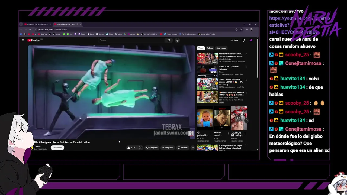Click the Robot Chicken video player frame
The width and height of the screenshot is (347, 195).
(x=111, y=92)
